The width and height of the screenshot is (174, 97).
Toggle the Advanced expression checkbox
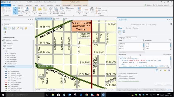164,54
